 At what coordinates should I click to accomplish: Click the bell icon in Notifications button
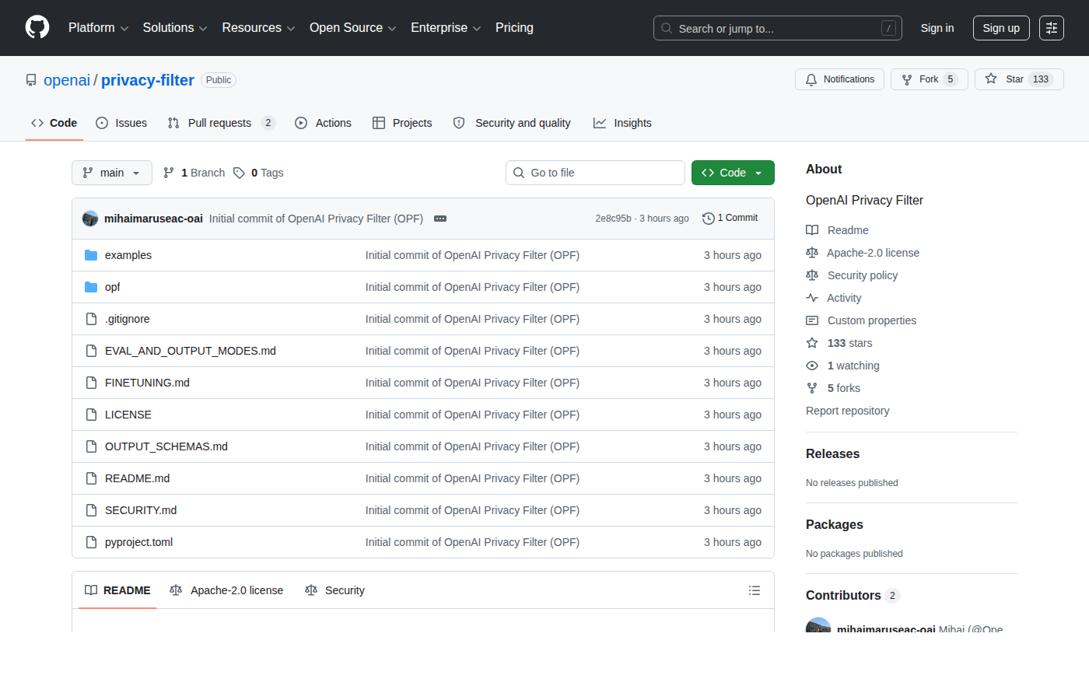[811, 79]
